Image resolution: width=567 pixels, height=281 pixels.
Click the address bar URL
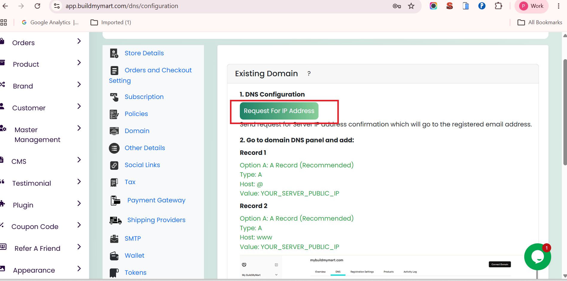122,6
